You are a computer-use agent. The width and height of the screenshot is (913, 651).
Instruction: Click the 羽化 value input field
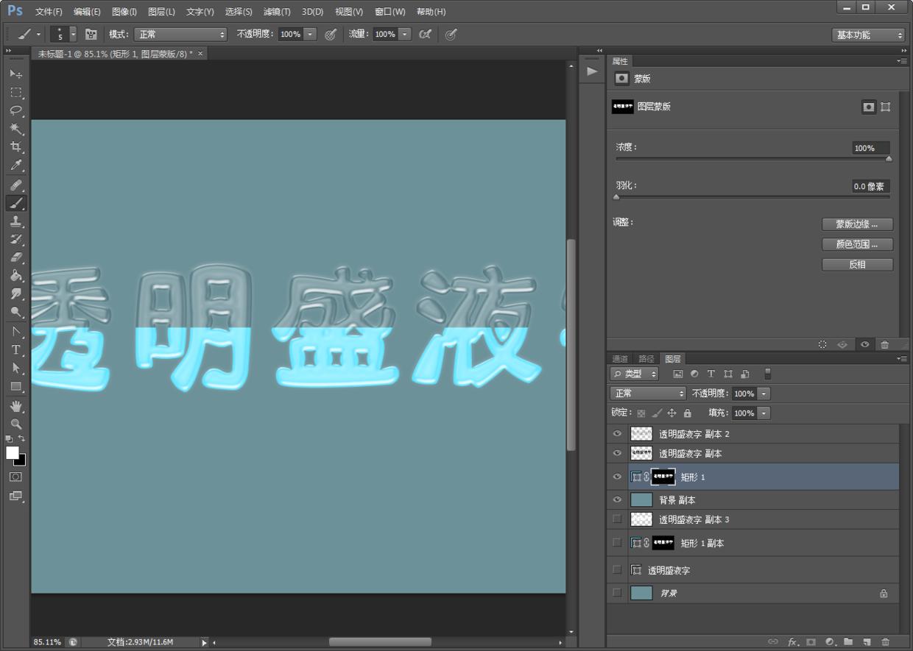coord(870,187)
